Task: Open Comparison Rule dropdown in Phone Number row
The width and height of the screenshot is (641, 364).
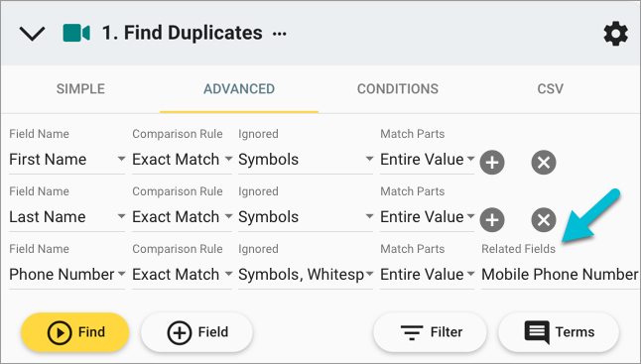Action: 182,275
